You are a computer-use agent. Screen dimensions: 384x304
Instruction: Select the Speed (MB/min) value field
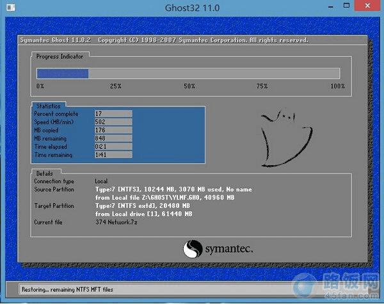tap(113, 122)
